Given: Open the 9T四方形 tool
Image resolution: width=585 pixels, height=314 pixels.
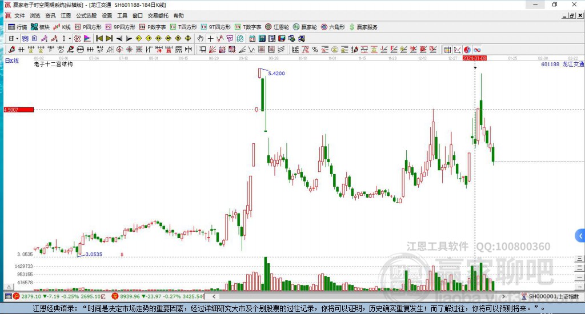Looking at the screenshot, I should (215, 27).
